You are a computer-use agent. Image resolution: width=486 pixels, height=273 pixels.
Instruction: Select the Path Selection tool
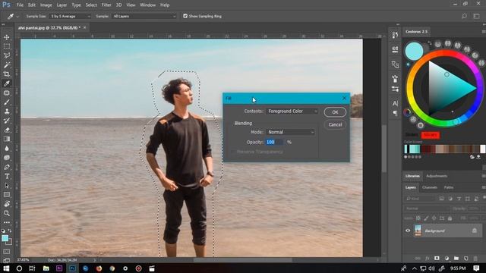(7, 186)
